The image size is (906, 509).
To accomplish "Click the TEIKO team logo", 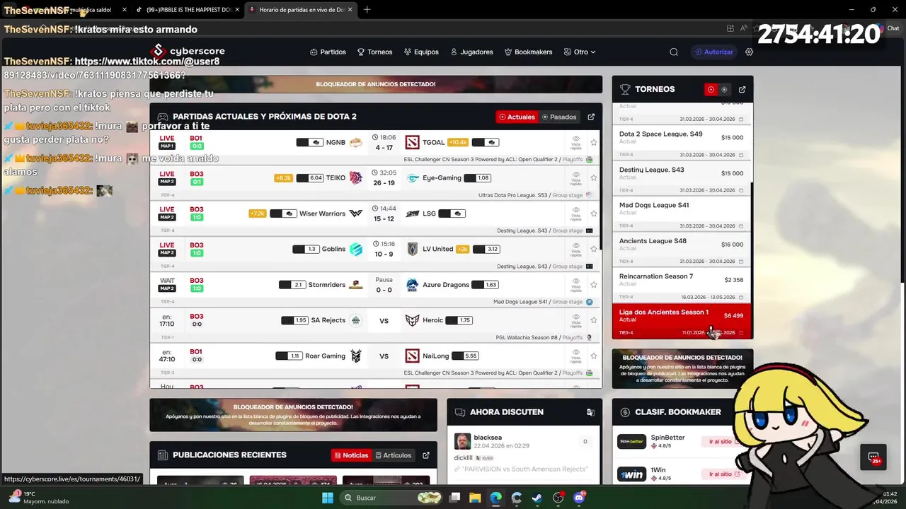I will coord(355,178).
